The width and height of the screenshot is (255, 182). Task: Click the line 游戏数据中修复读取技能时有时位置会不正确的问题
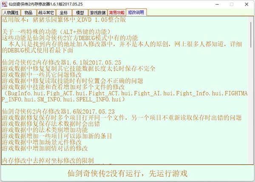point(73,81)
